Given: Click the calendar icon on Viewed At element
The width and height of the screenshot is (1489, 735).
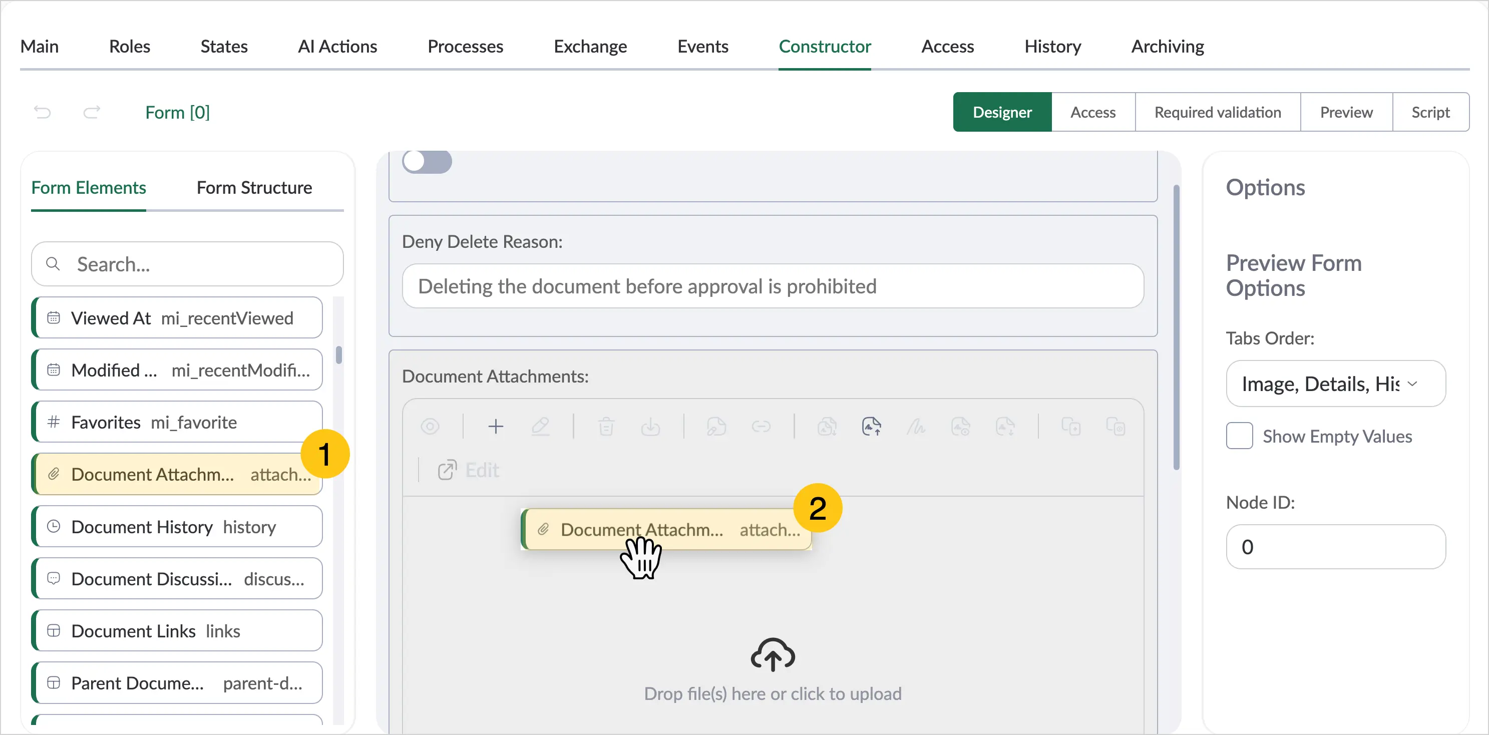Looking at the screenshot, I should click(x=53, y=317).
